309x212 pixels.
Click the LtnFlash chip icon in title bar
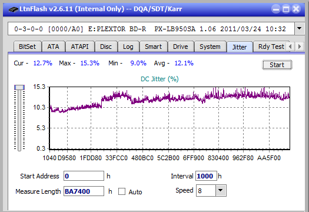pos(13,9)
